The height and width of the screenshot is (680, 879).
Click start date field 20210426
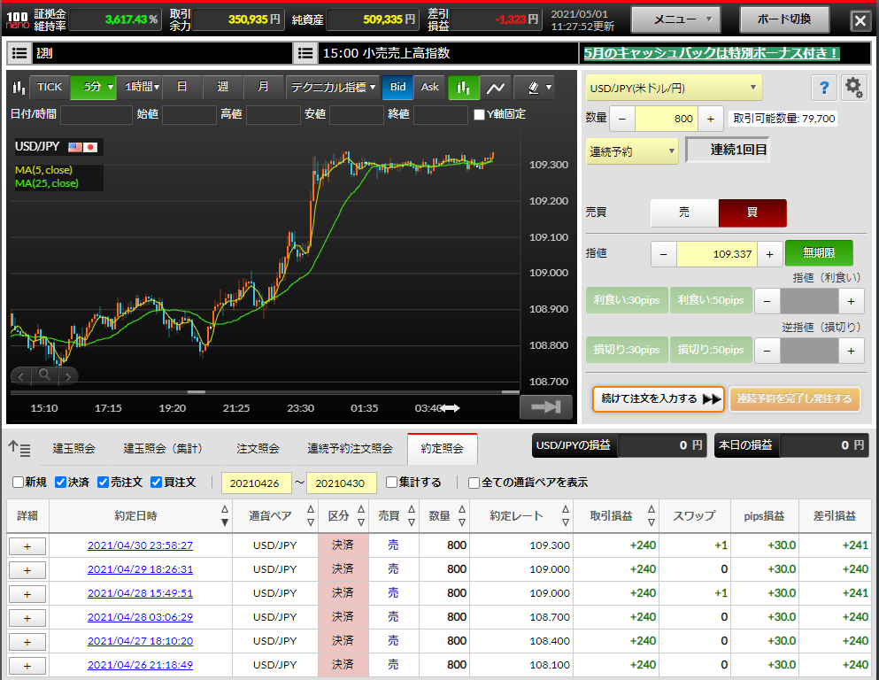pyautogui.click(x=257, y=483)
